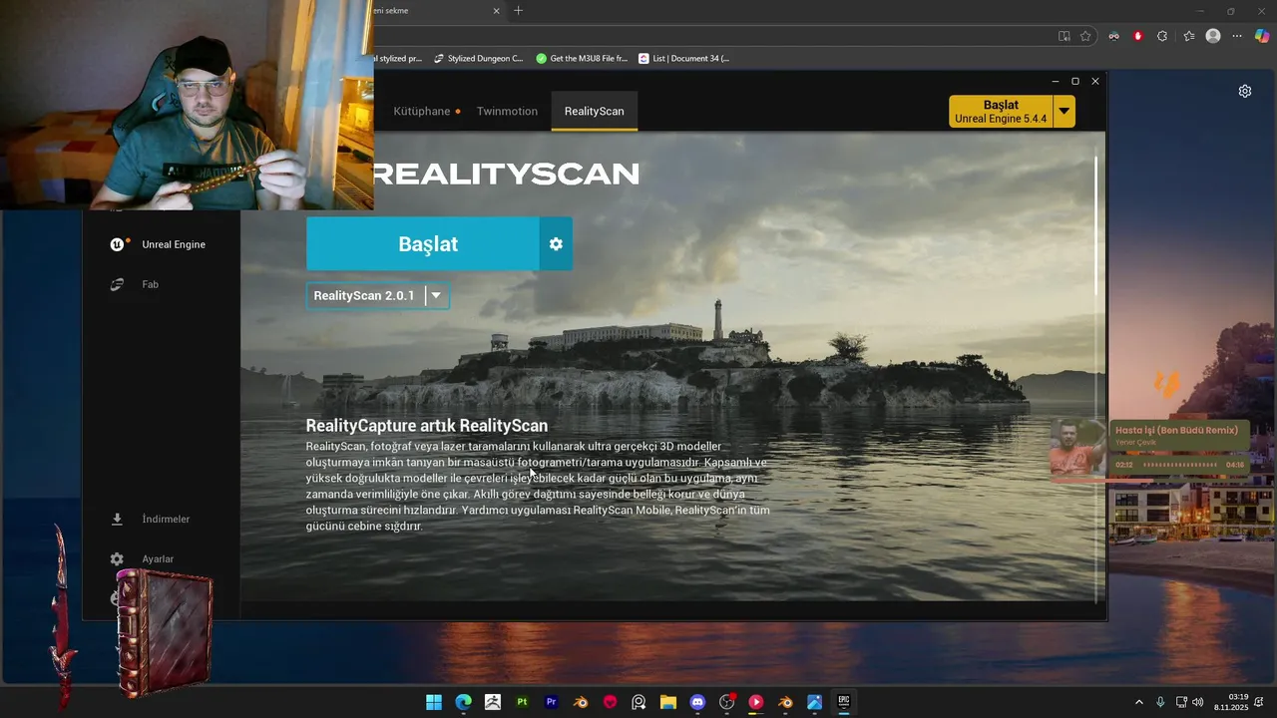
Task: Click the blue Başlat RealityScan button
Action: (x=423, y=243)
